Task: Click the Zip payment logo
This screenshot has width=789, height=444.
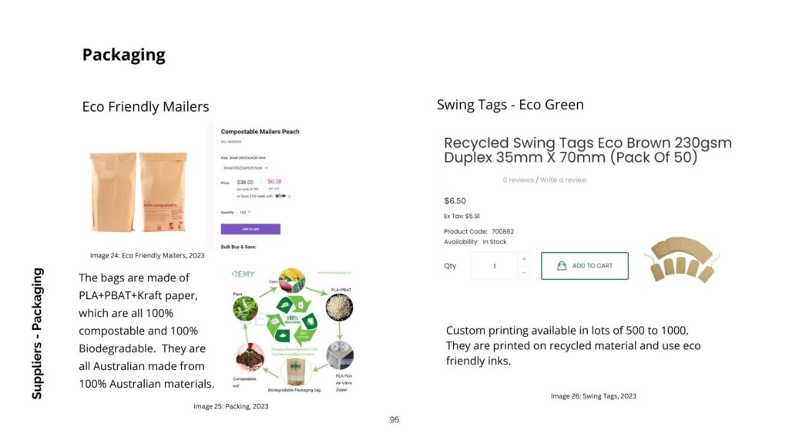Action: point(280,196)
